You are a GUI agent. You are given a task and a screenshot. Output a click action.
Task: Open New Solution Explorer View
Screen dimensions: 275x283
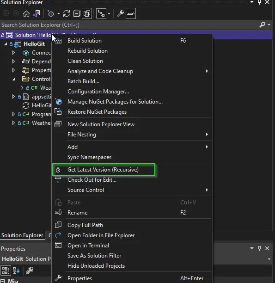coord(132,124)
